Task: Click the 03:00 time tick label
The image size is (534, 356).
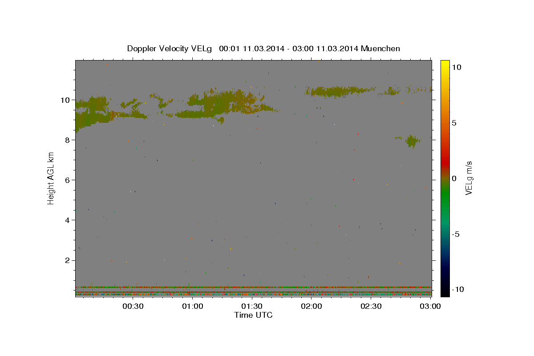Action: pos(430,306)
